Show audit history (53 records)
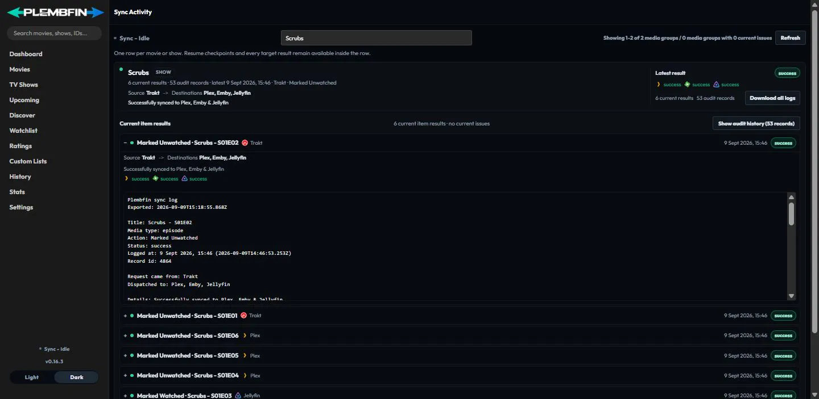The height and width of the screenshot is (399, 819). coord(756,123)
